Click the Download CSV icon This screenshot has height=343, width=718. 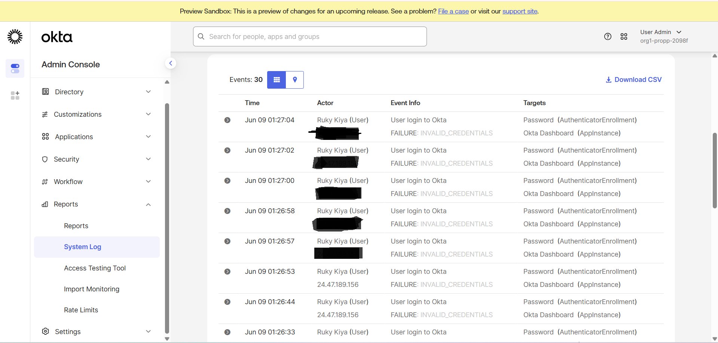pyautogui.click(x=608, y=80)
